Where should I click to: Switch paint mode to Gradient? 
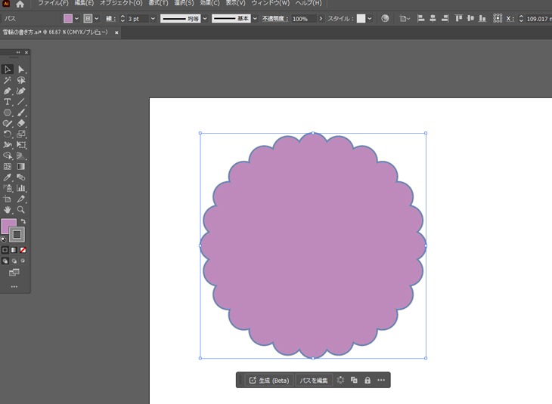(14, 249)
